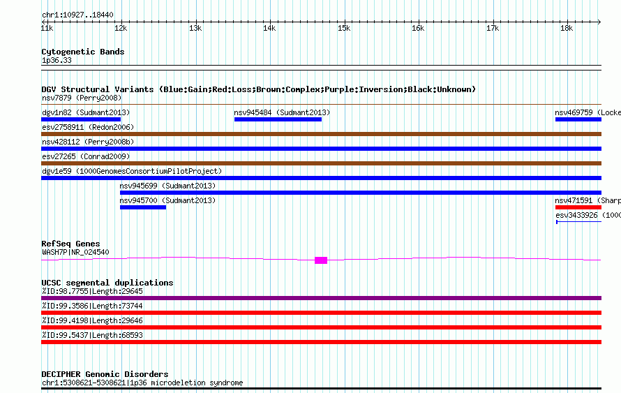
Task: Click the DECIPHER Genomic Disorders track title
Action: [x=105, y=374]
